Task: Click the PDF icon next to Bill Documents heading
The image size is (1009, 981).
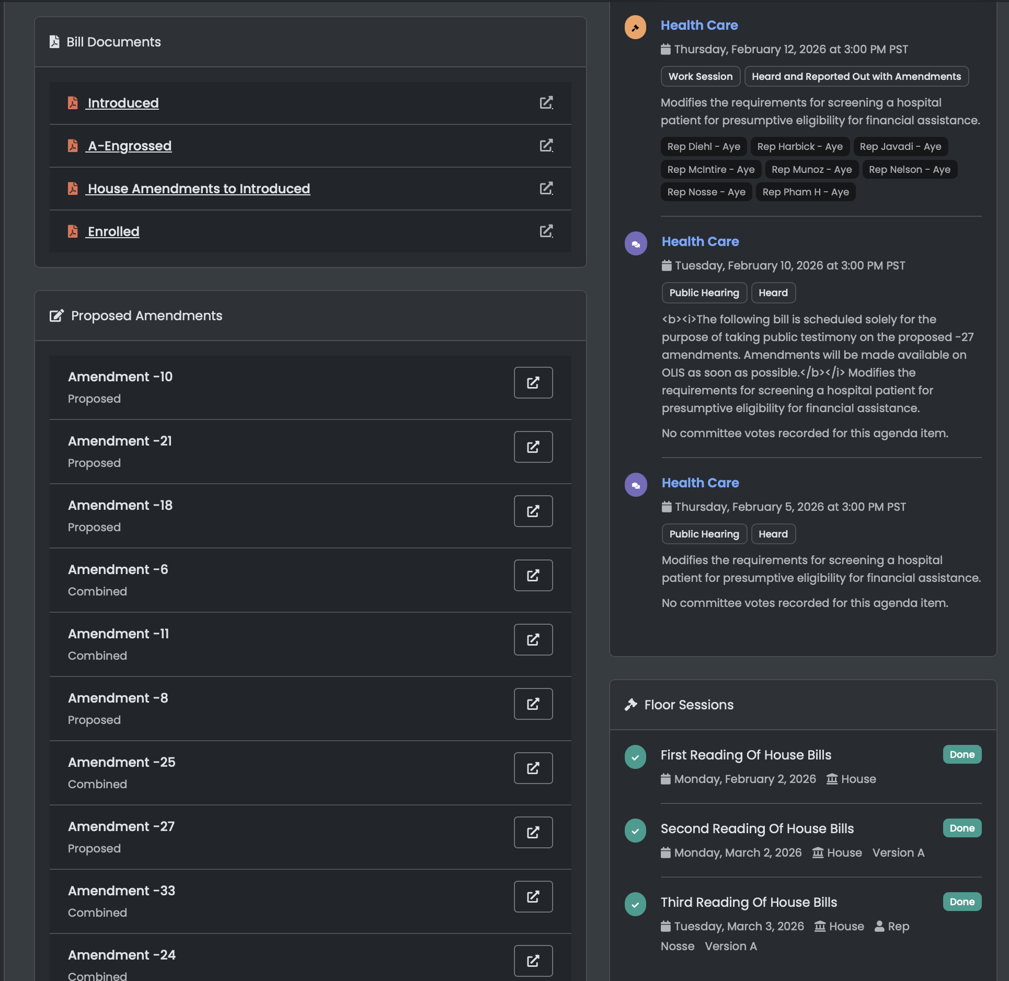Action: [x=54, y=42]
